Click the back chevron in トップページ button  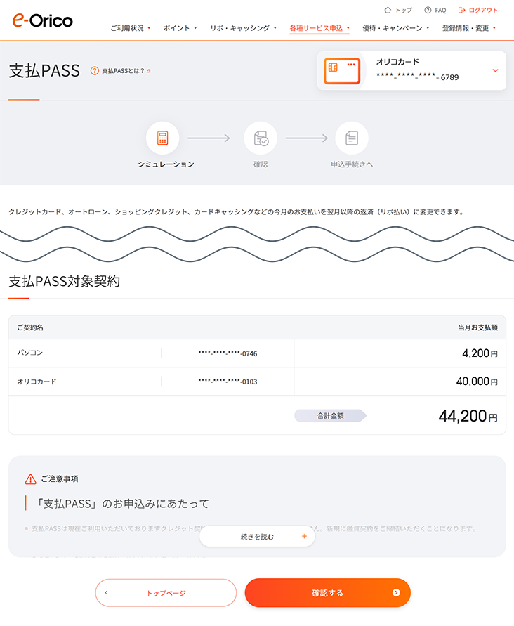(107, 592)
